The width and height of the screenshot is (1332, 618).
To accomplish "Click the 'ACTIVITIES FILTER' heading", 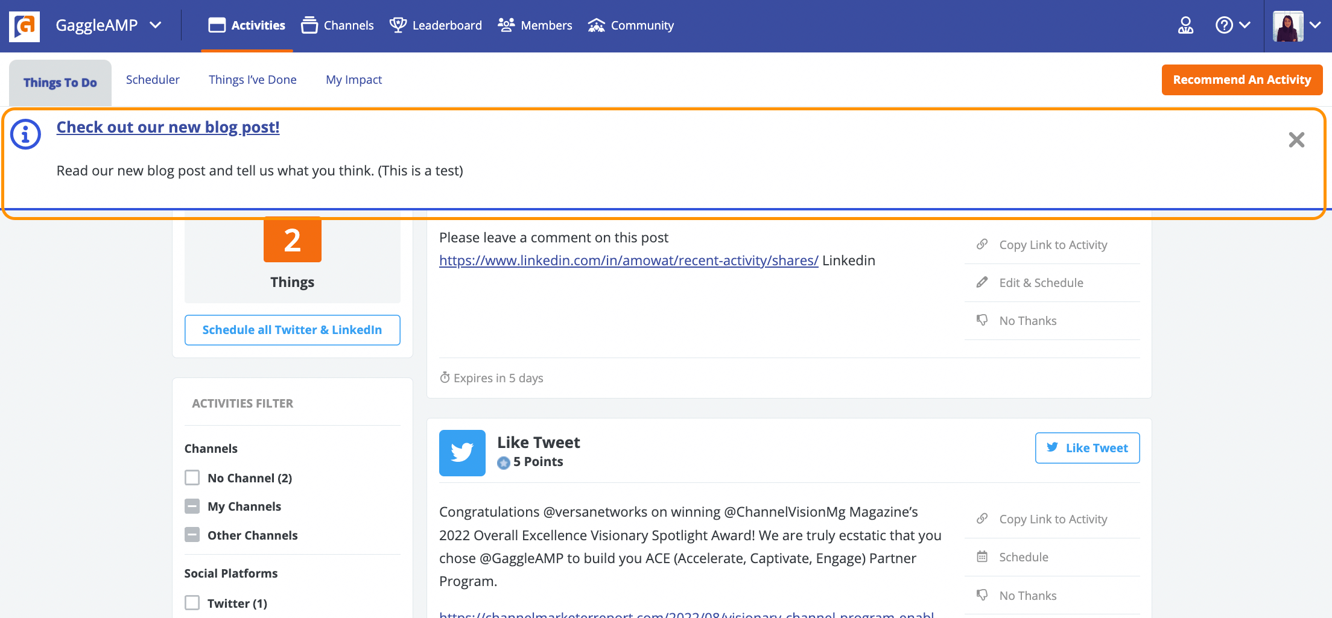I will (243, 403).
